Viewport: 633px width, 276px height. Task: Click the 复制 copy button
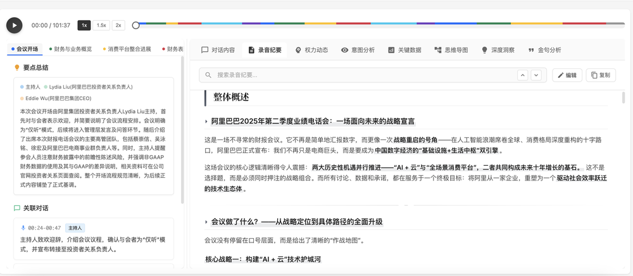(601, 75)
